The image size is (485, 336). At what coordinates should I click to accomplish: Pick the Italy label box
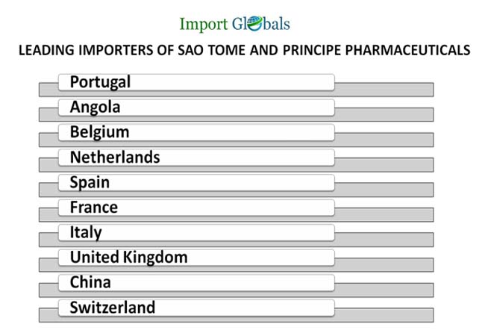[x=196, y=232]
